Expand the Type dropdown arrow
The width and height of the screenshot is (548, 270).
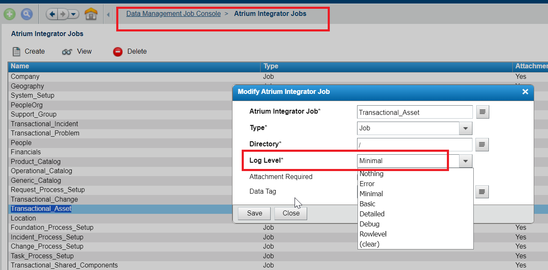pos(466,128)
